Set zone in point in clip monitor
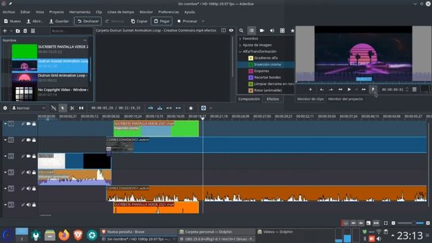432x243 pixels. (322, 90)
